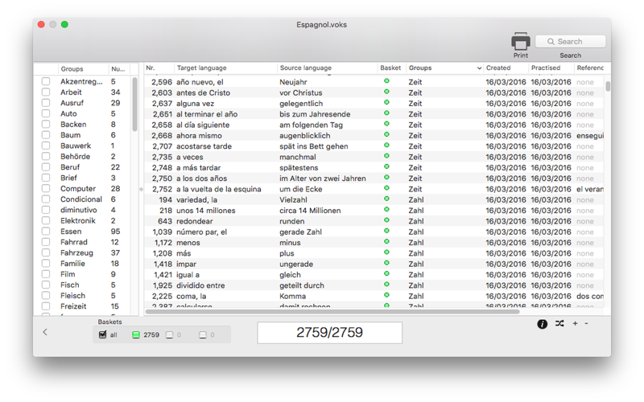The height and width of the screenshot is (402, 644).
Task: Click the green basket dot for 'año nuevo, el'
Action: pyautogui.click(x=386, y=82)
